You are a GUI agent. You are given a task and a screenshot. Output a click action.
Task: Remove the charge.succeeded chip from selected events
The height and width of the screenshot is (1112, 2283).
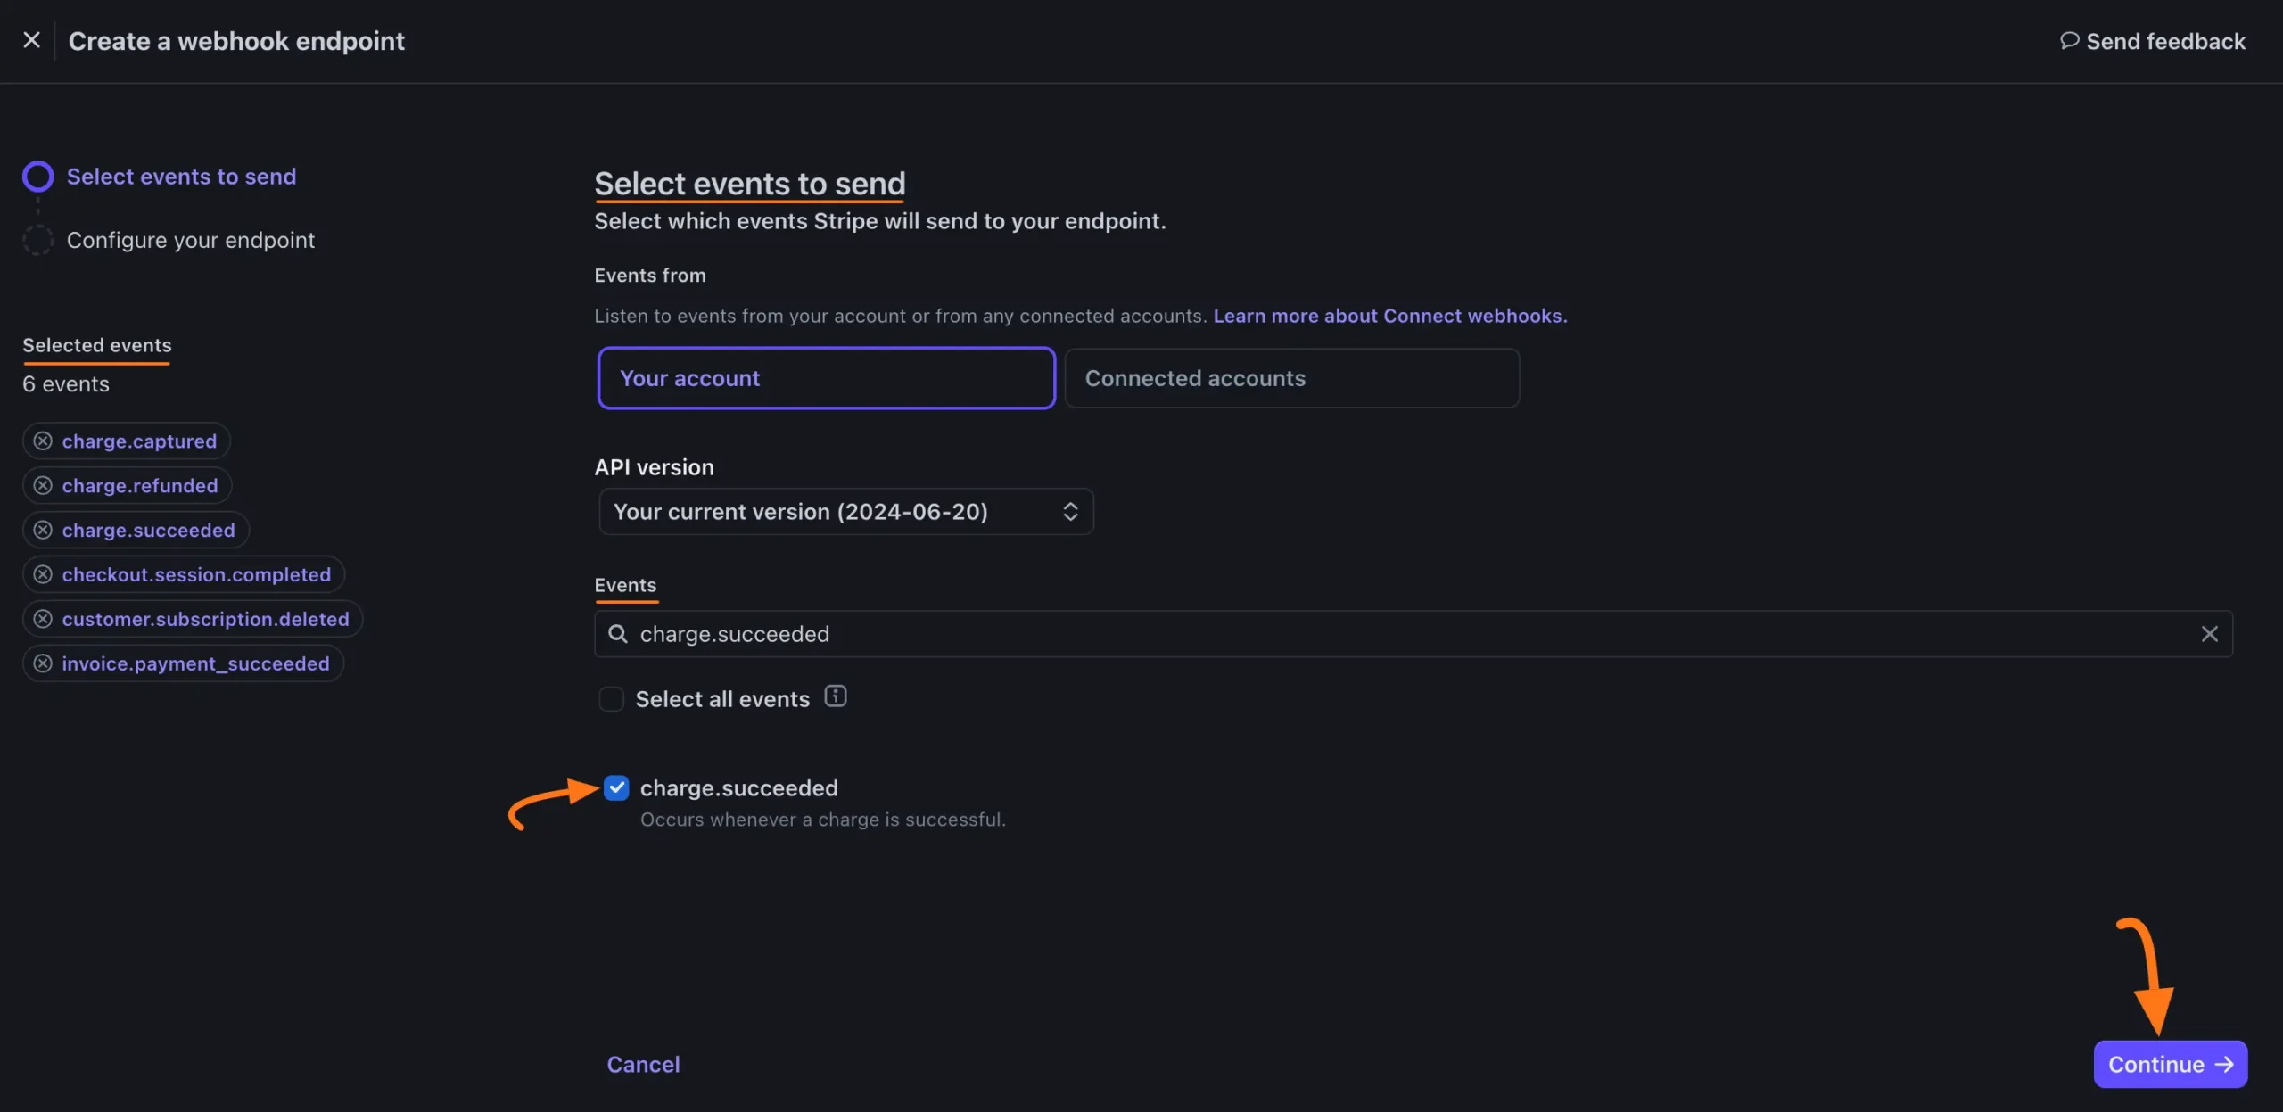click(x=42, y=530)
